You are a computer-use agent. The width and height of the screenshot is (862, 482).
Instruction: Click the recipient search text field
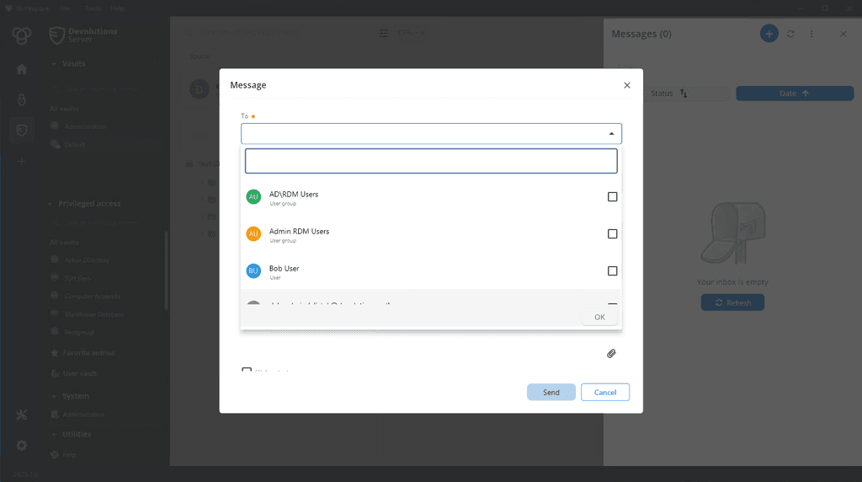431,161
